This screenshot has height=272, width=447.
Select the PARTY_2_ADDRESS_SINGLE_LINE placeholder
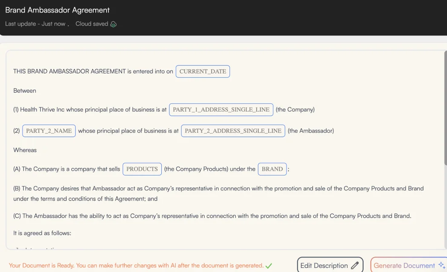[x=233, y=131]
